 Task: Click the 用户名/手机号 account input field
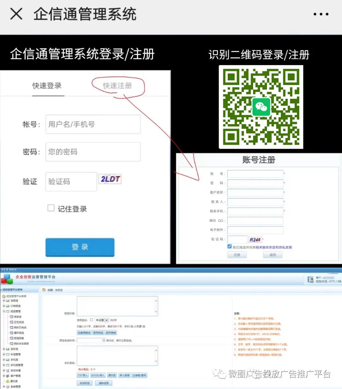coord(93,124)
